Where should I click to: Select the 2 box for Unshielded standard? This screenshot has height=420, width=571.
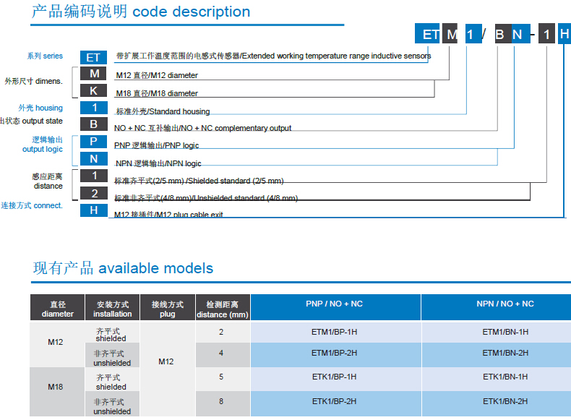click(x=93, y=193)
